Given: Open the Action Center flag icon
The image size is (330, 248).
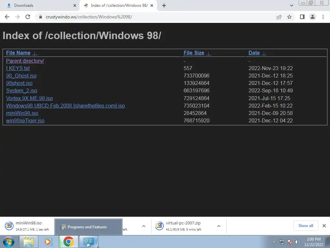Looking at the screenshot, I should click(x=290, y=242).
